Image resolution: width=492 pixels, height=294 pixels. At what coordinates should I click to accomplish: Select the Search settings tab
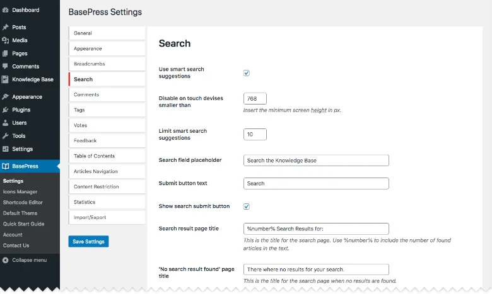tap(107, 79)
